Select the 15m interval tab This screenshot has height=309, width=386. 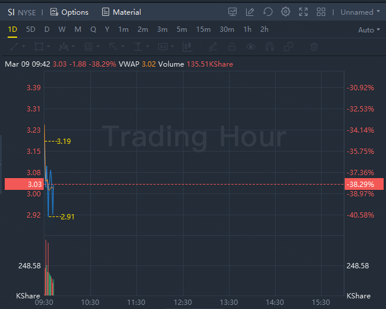coord(203,29)
